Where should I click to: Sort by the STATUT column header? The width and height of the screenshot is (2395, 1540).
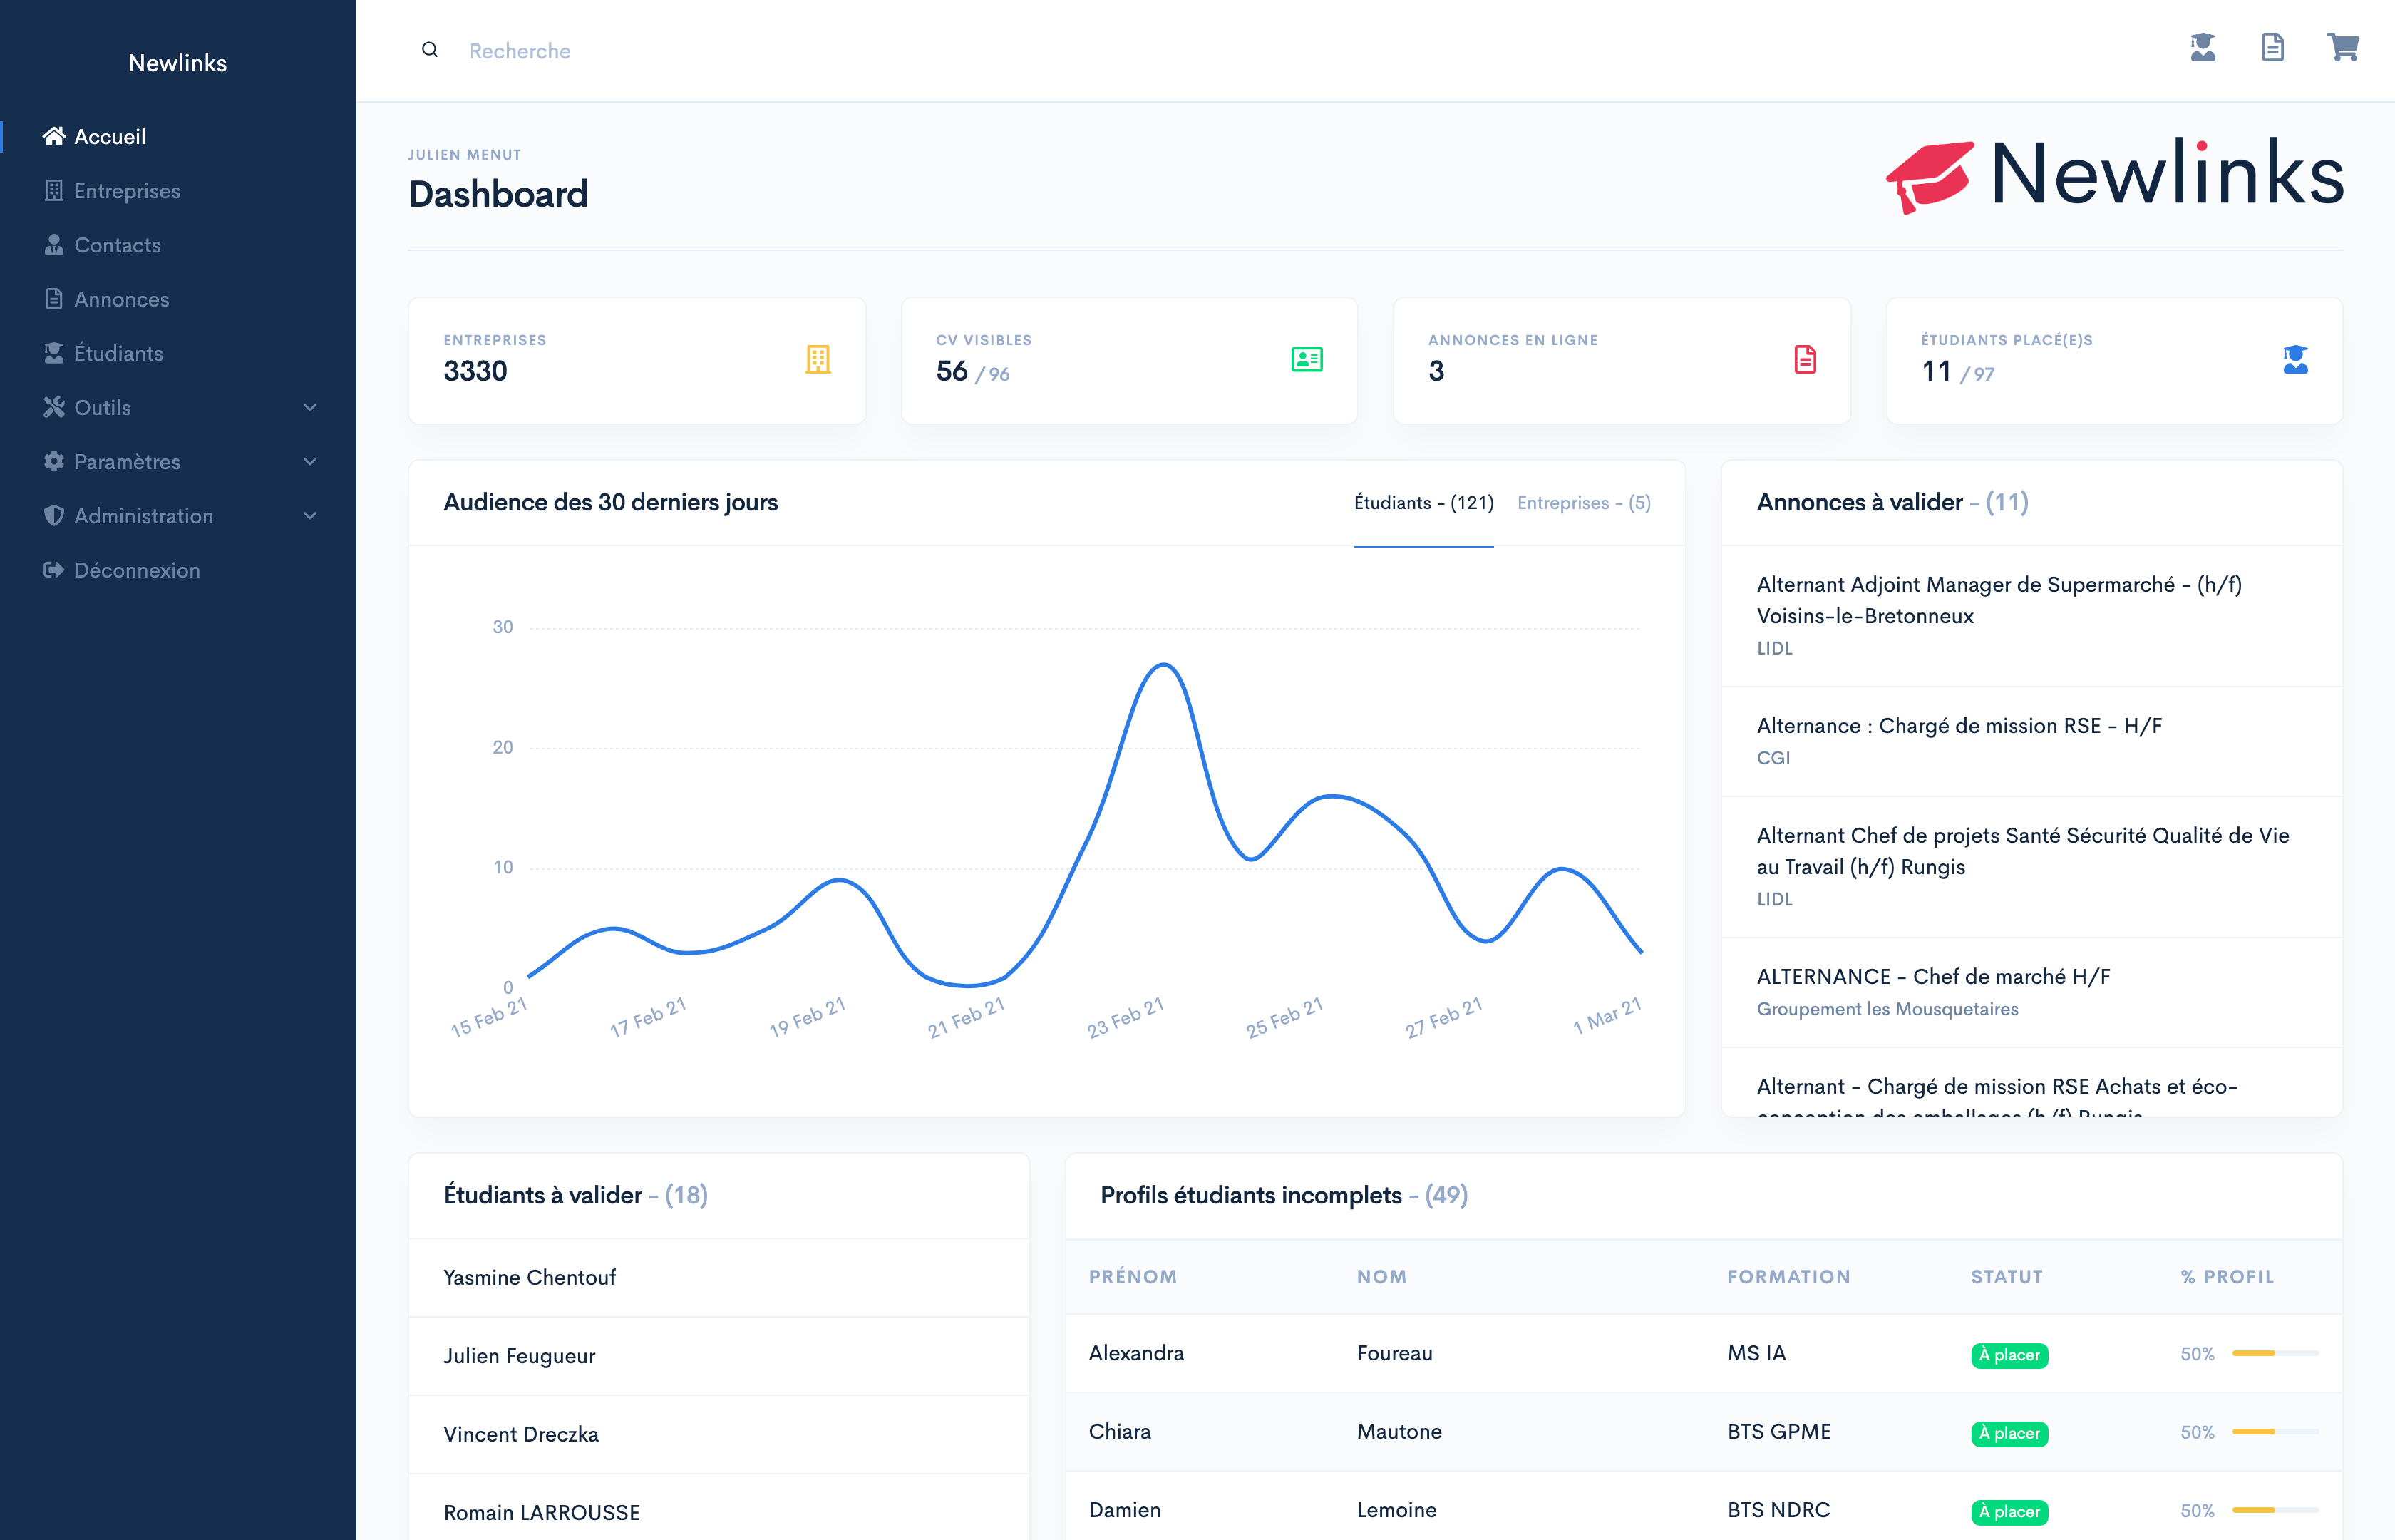pos(2006,1277)
